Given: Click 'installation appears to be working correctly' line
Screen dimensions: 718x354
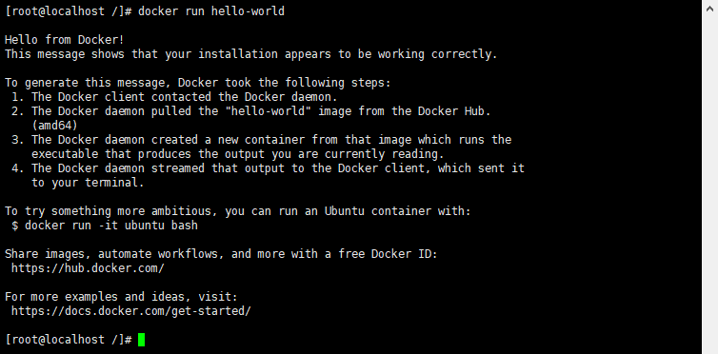Looking at the screenshot, I should point(251,54).
